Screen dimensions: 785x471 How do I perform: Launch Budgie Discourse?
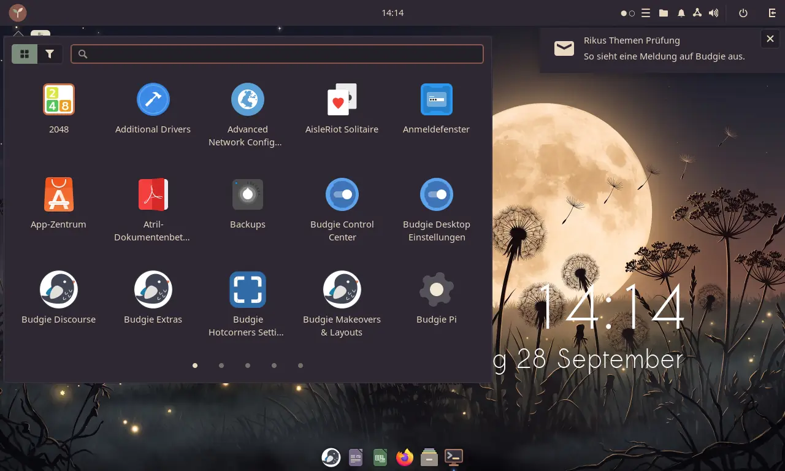pyautogui.click(x=59, y=299)
